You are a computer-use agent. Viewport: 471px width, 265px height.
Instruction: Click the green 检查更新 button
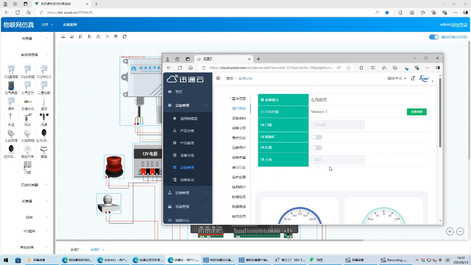click(416, 112)
